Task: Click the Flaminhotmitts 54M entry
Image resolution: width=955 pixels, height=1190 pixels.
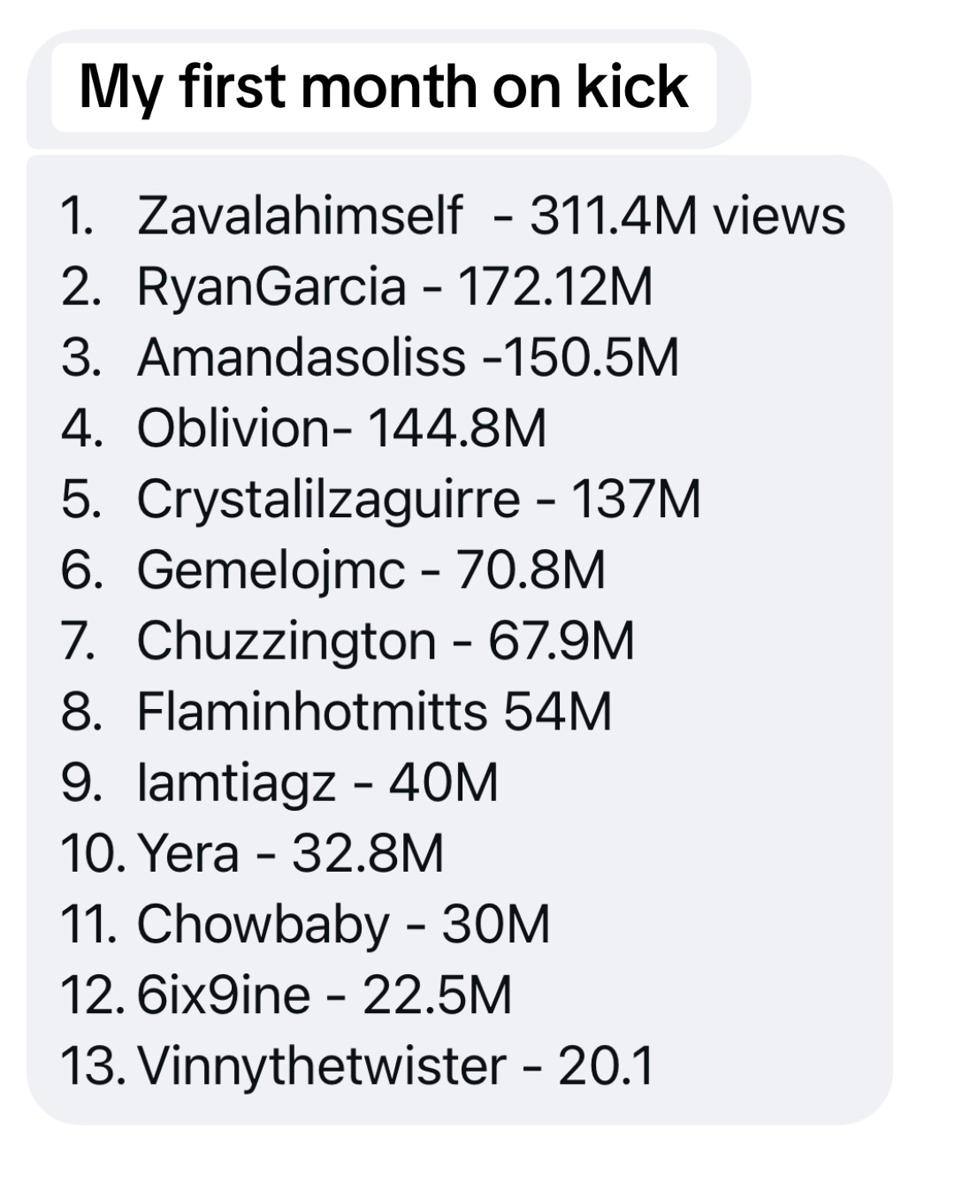Action: (x=336, y=711)
